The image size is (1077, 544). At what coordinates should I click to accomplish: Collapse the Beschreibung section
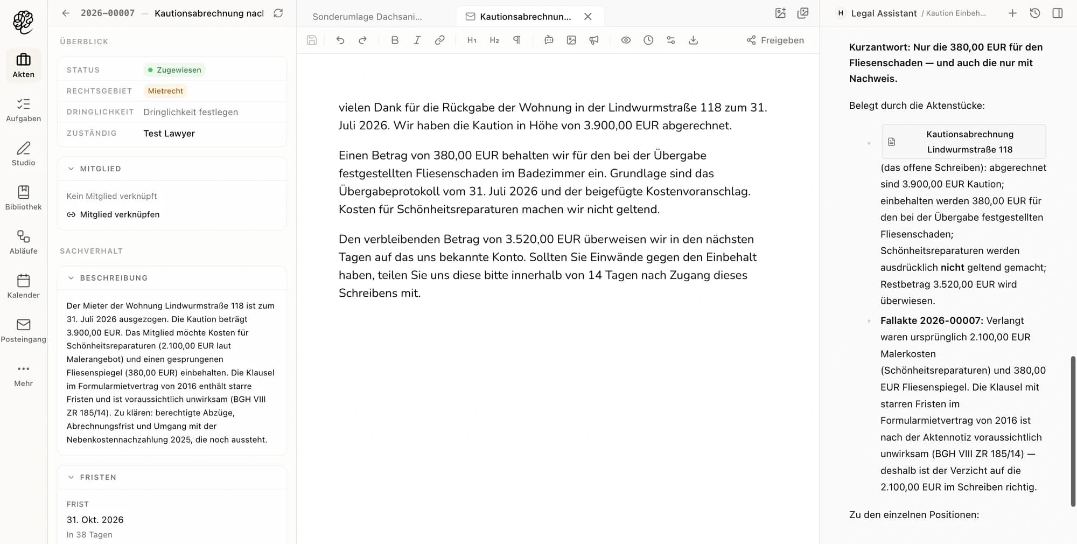coord(71,278)
